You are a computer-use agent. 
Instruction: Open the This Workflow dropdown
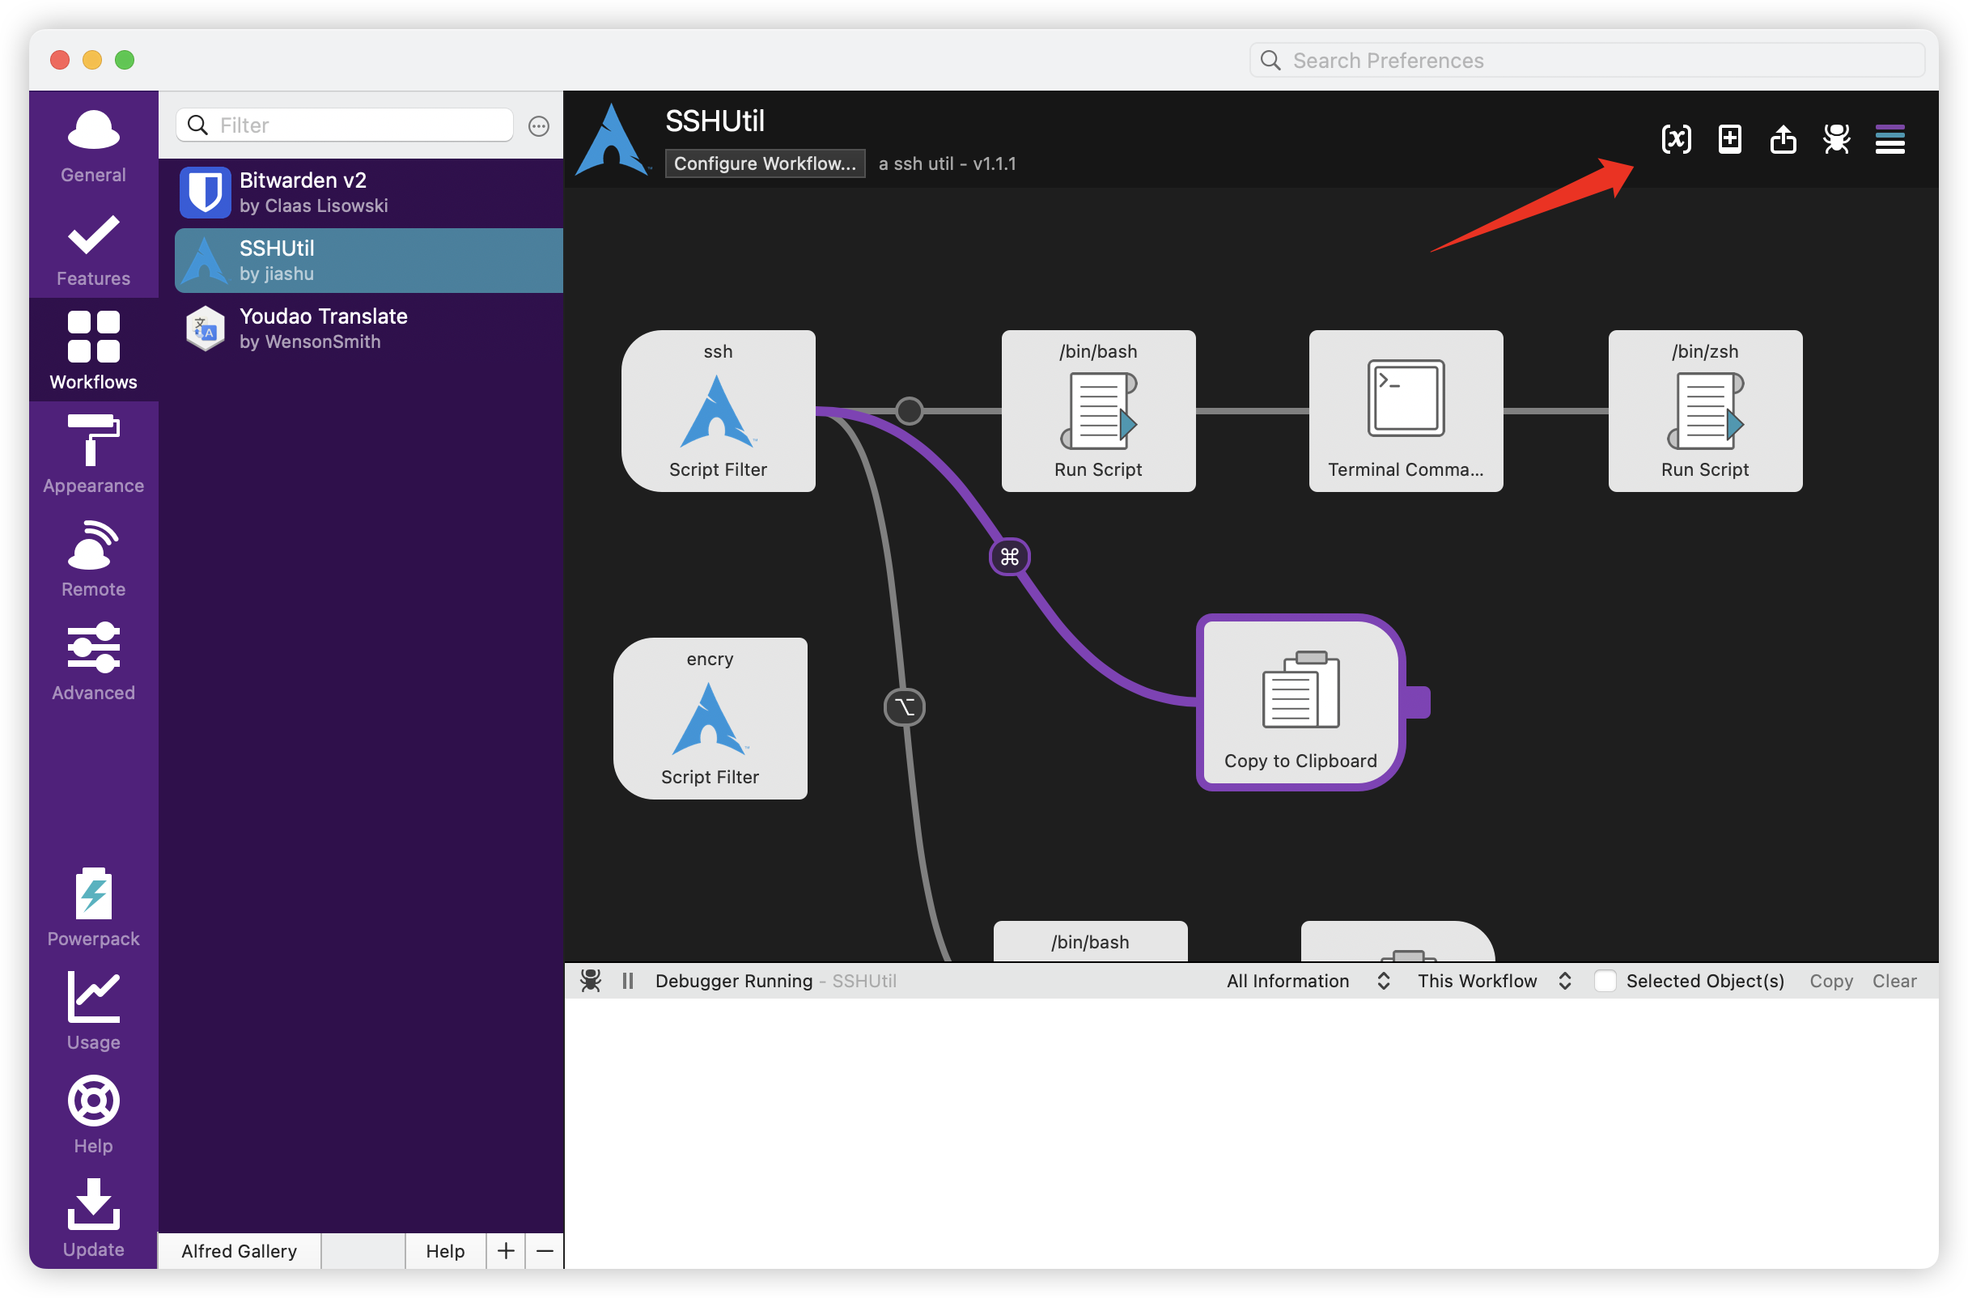point(1493,981)
